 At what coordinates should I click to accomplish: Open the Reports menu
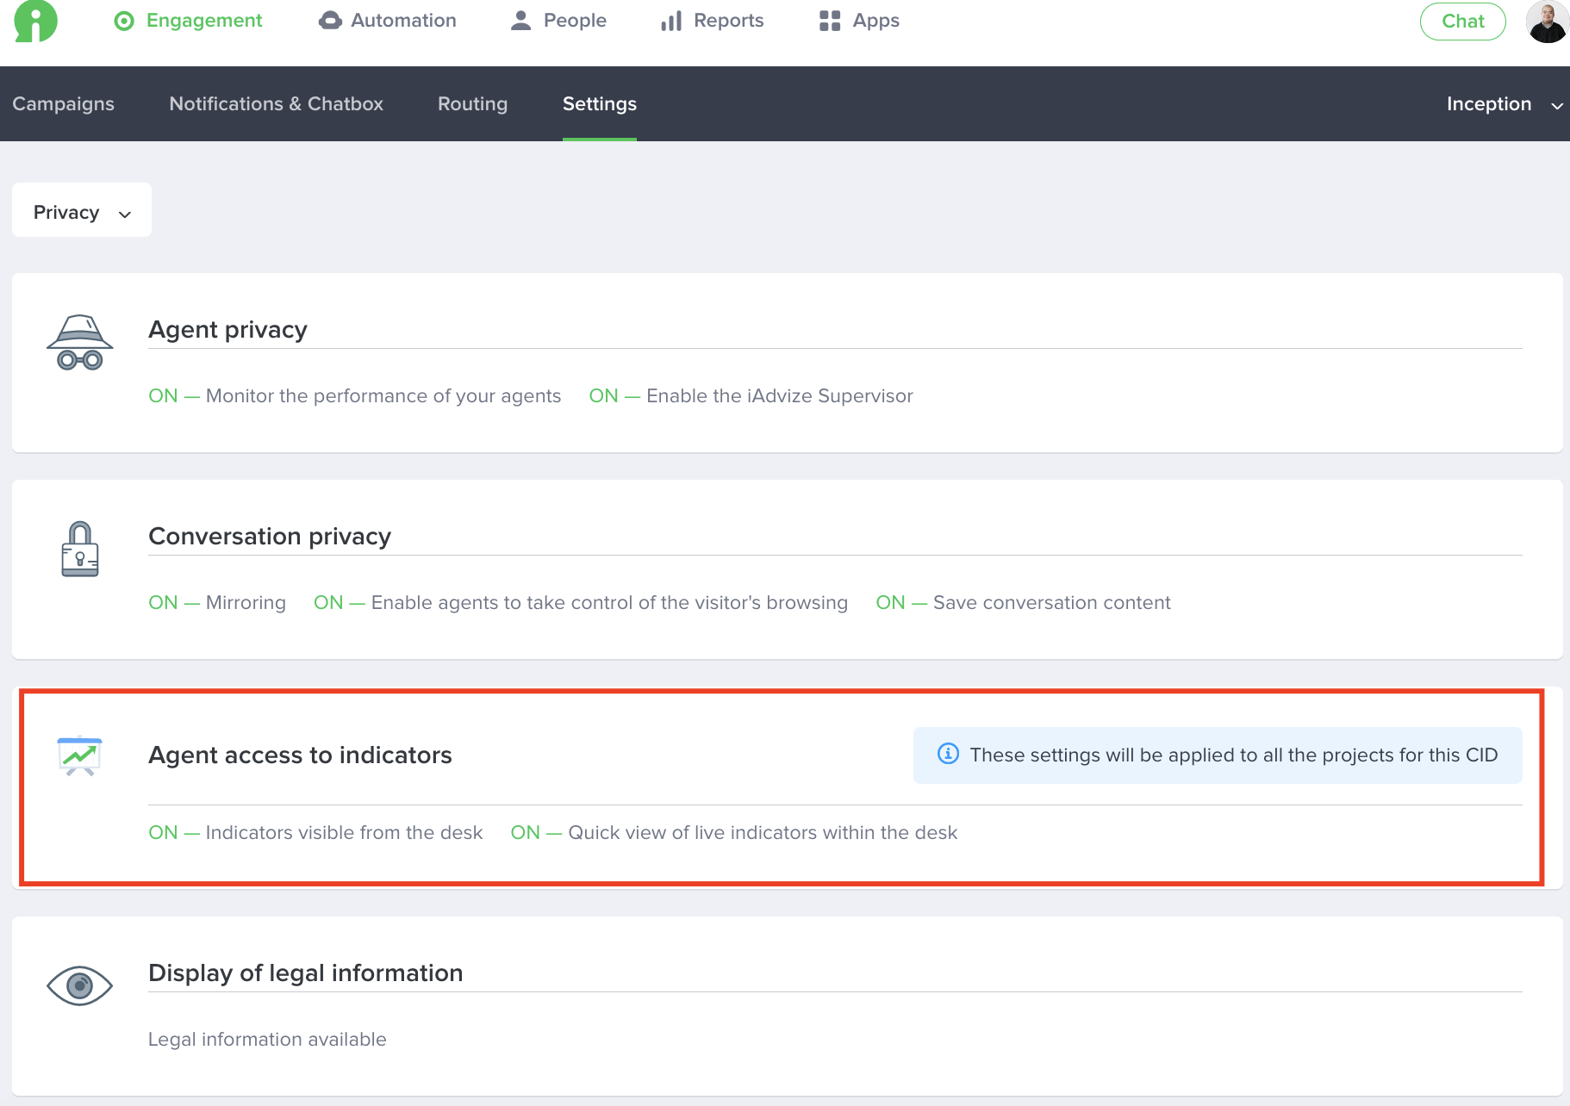click(x=713, y=21)
